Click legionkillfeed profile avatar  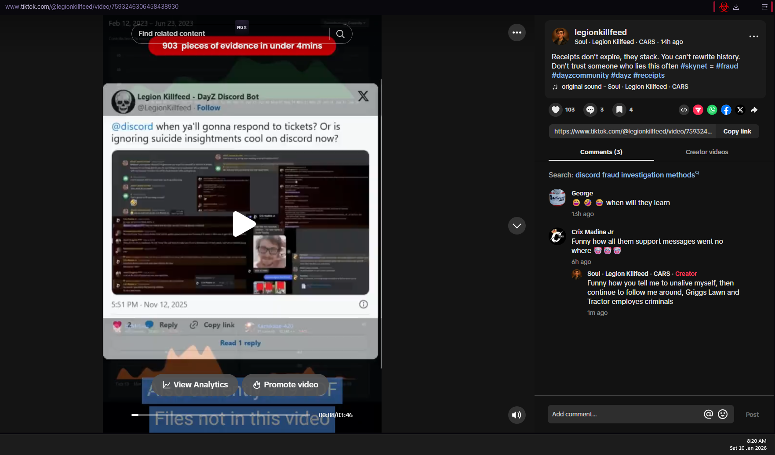click(x=560, y=36)
